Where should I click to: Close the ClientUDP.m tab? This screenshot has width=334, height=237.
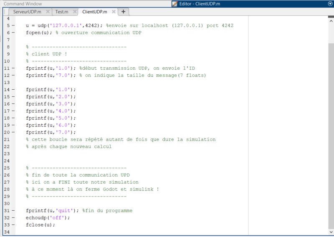point(114,12)
